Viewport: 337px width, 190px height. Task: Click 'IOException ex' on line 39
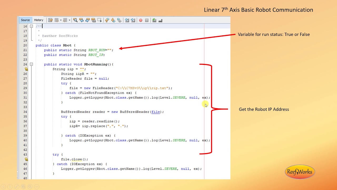pos(96,135)
